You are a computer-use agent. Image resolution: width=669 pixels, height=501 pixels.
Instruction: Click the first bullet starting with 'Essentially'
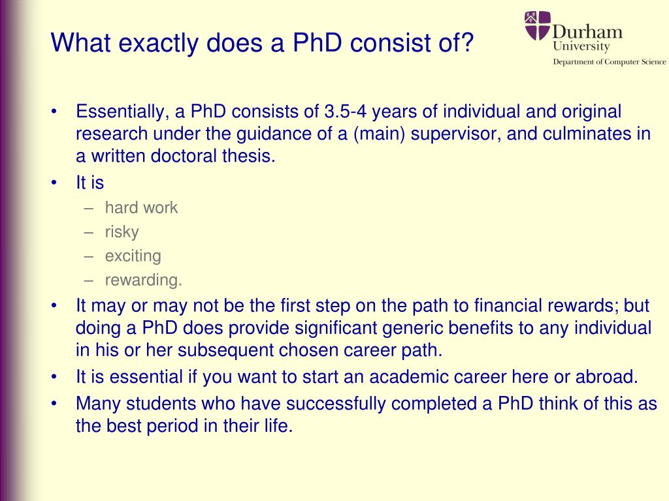(363, 133)
